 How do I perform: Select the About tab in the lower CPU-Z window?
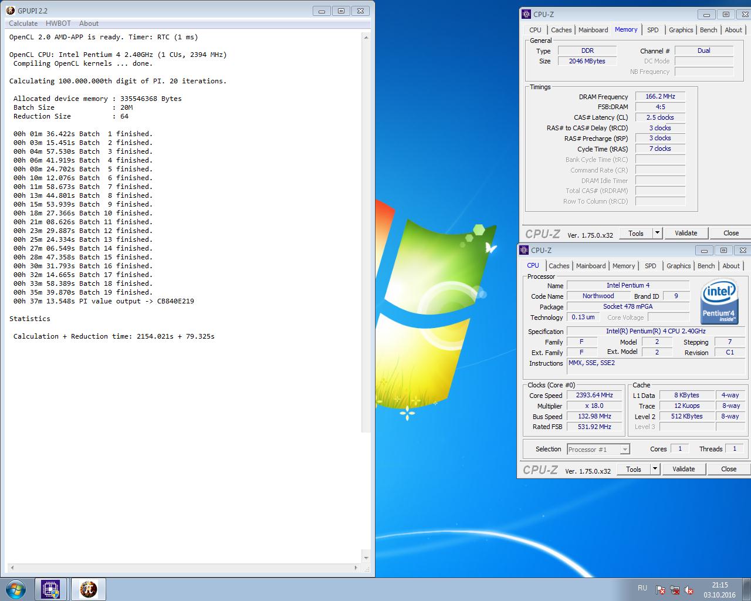coord(731,266)
